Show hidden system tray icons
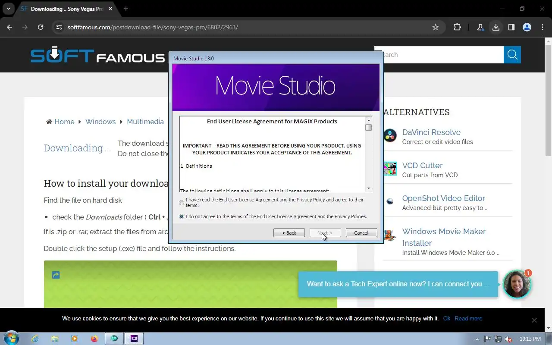The image size is (552, 345). click(x=477, y=339)
